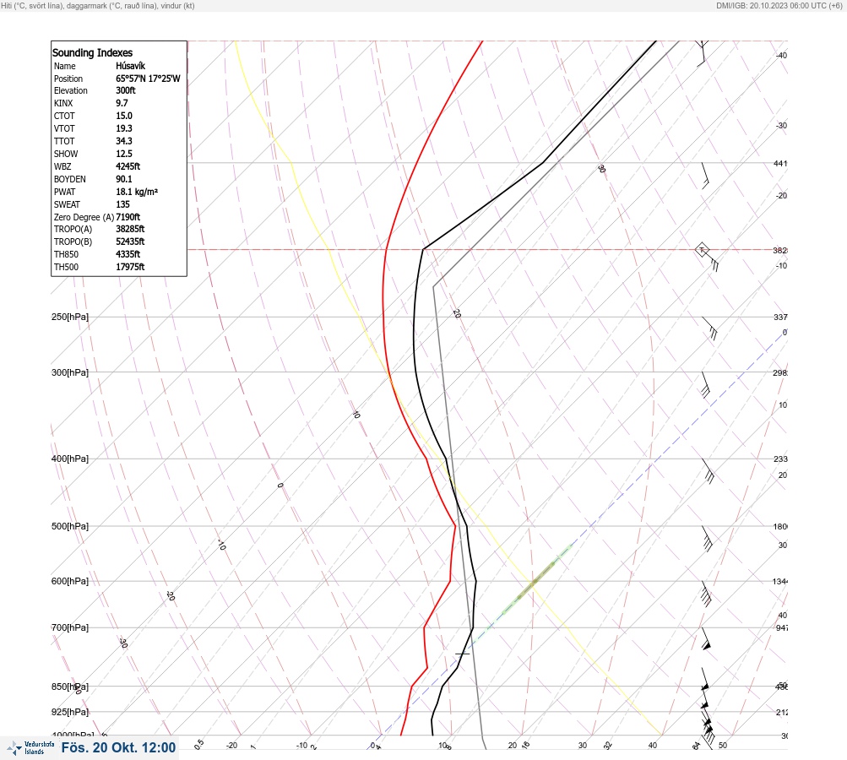
Task: Click the Vedurstofa Islands logo
Action: point(30,748)
